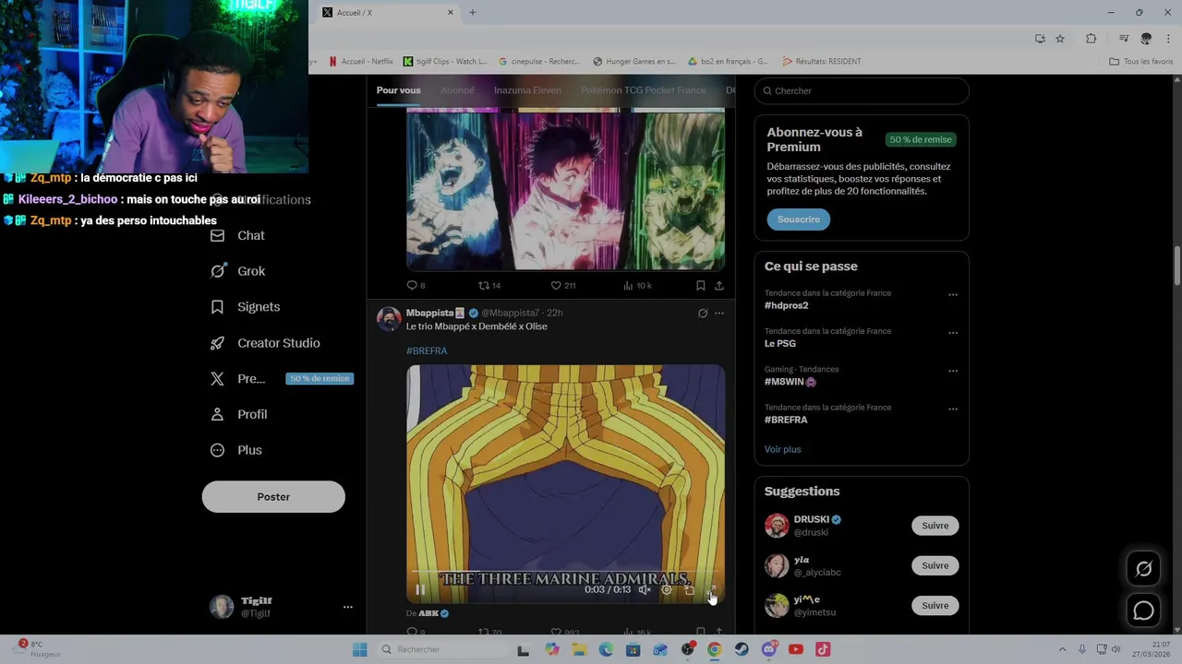
Task: Open Creator Studio in the sidebar
Action: tap(266, 343)
